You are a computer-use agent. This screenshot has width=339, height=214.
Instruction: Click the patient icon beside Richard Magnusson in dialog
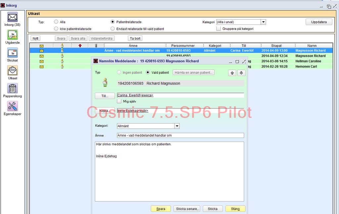click(x=105, y=82)
